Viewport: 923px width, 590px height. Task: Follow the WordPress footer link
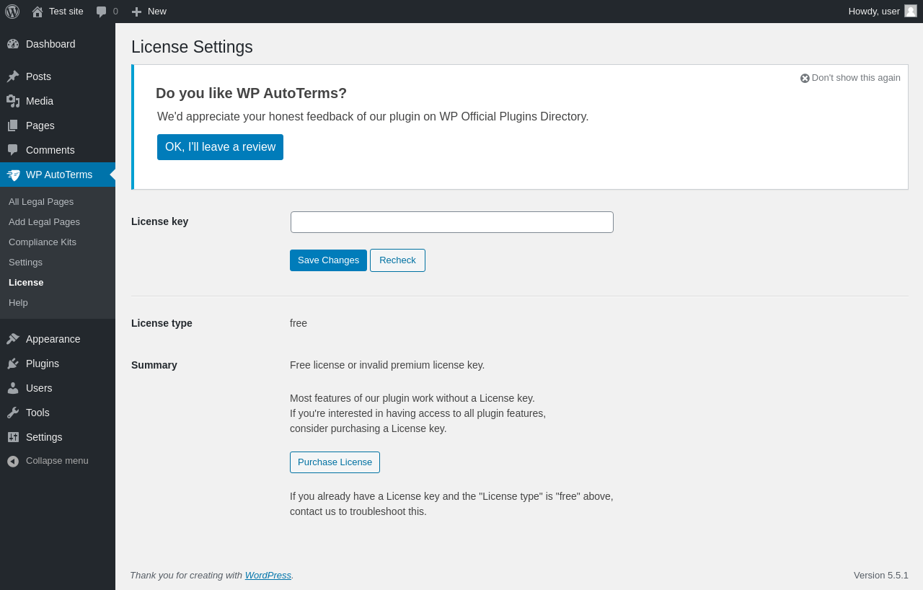coord(268,576)
